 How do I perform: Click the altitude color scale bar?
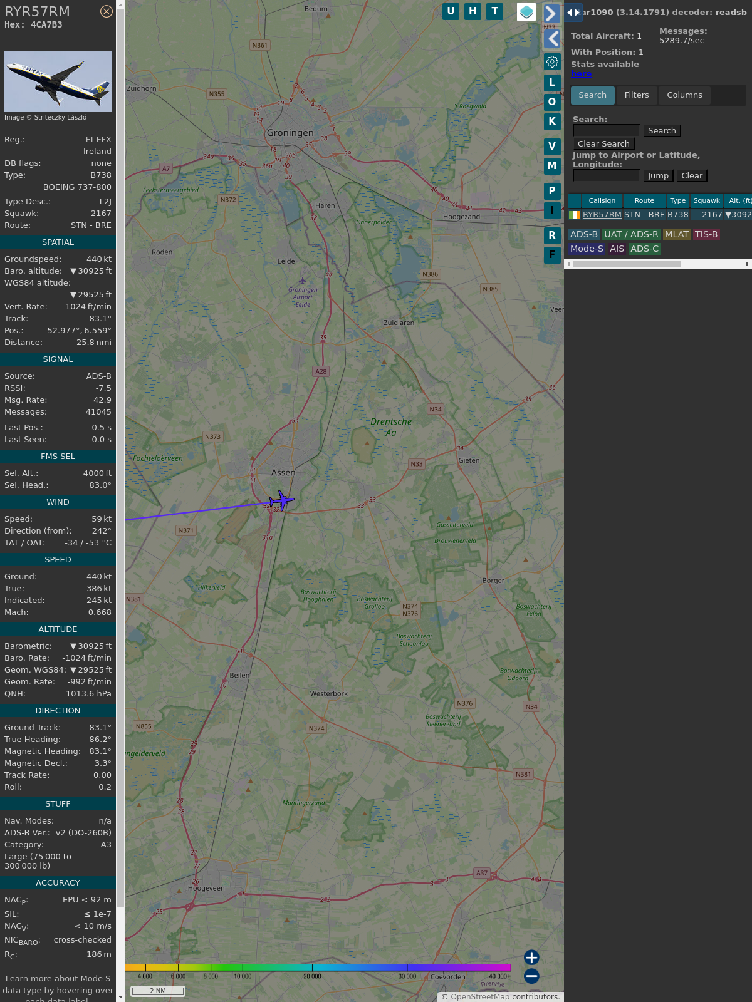(318, 968)
